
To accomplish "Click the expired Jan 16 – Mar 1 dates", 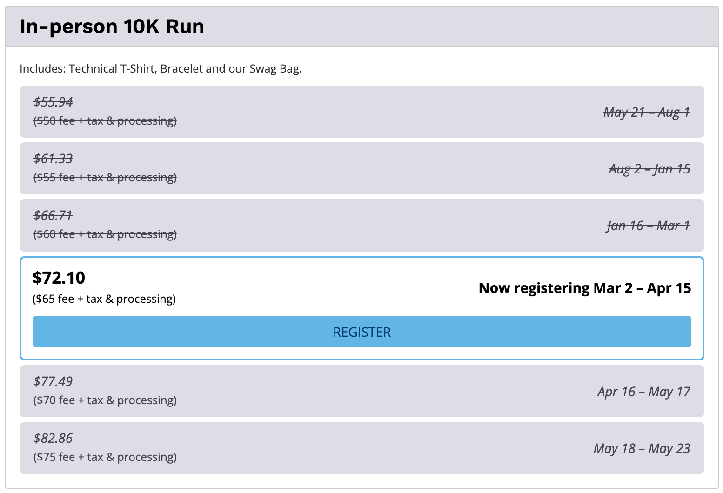I will tap(648, 226).
